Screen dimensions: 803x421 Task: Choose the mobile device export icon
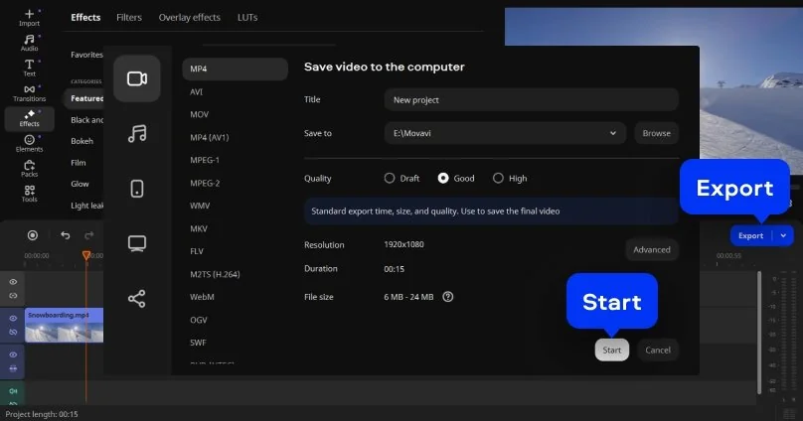(x=137, y=189)
